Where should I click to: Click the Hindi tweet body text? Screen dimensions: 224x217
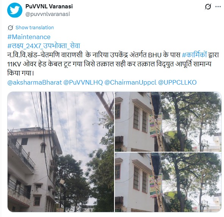[113, 64]
